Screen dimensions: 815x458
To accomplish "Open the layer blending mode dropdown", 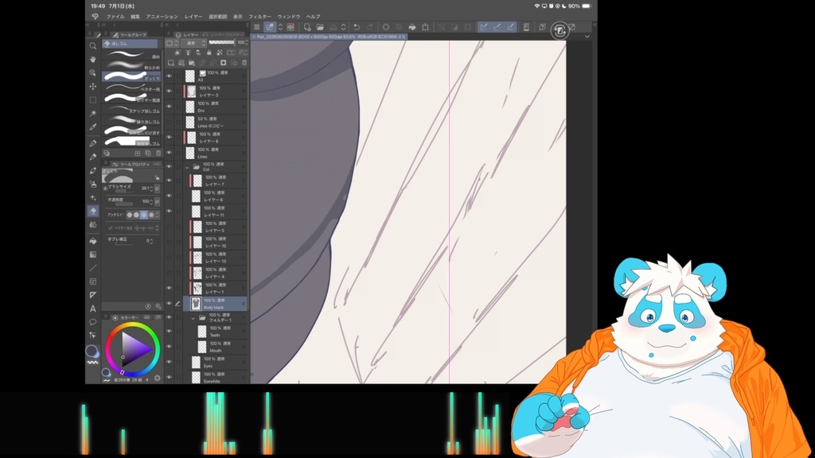I will (x=194, y=43).
